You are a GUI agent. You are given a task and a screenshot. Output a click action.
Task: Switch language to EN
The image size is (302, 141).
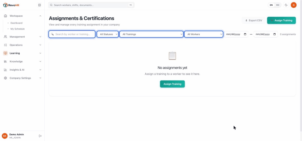click(x=271, y=5)
